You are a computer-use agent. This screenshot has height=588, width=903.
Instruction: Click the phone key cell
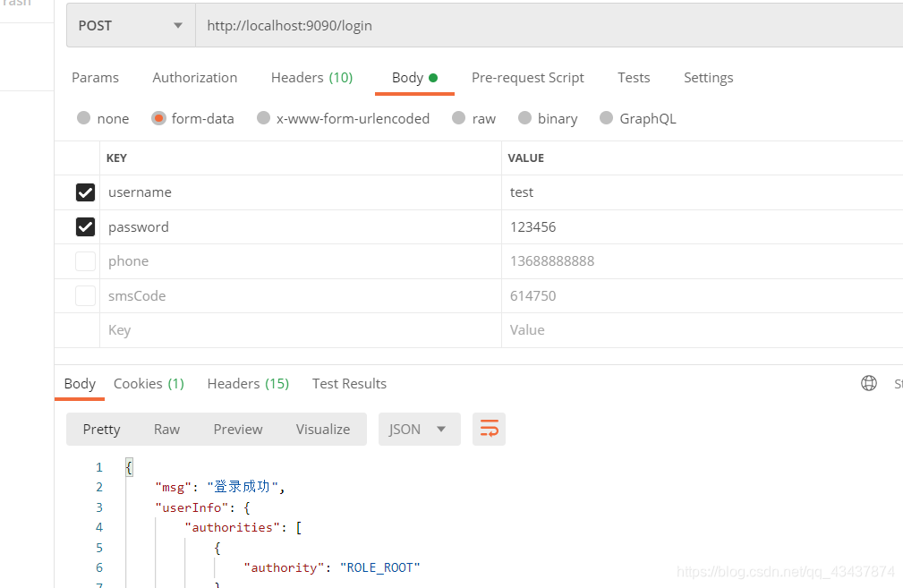click(x=301, y=261)
